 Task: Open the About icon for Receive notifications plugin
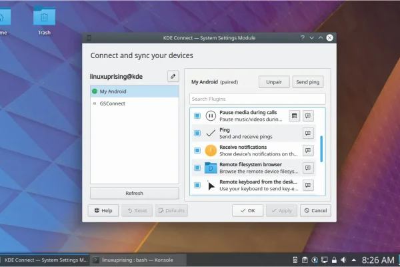pyautogui.click(x=308, y=150)
